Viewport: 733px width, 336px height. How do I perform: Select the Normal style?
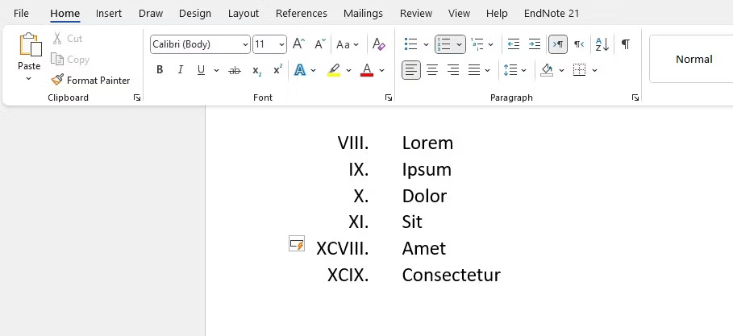click(693, 59)
